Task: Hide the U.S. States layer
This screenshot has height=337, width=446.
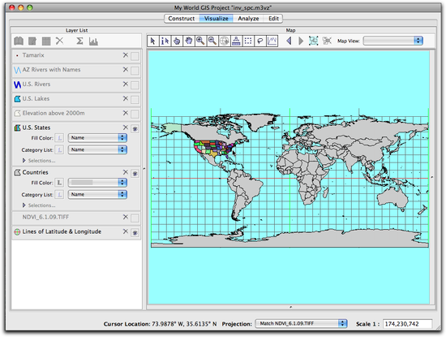Action: pyautogui.click(x=135, y=129)
